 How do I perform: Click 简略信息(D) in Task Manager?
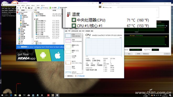coord(69,76)
